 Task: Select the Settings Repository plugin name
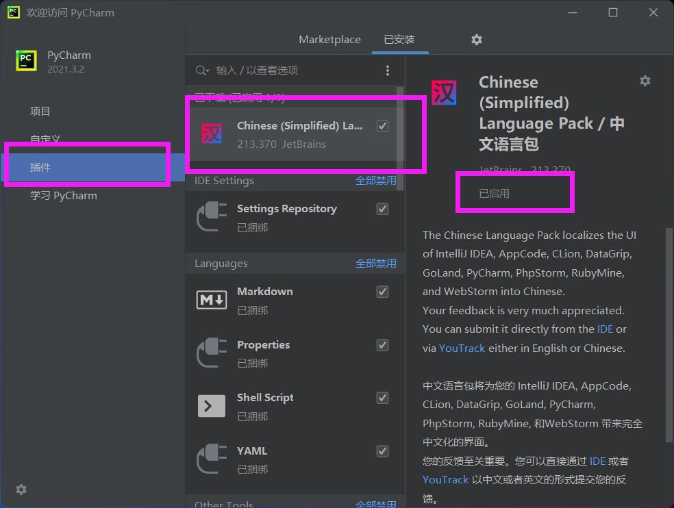(287, 209)
